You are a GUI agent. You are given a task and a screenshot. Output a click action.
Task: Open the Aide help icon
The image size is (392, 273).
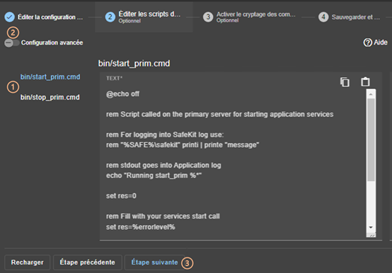[x=367, y=42]
